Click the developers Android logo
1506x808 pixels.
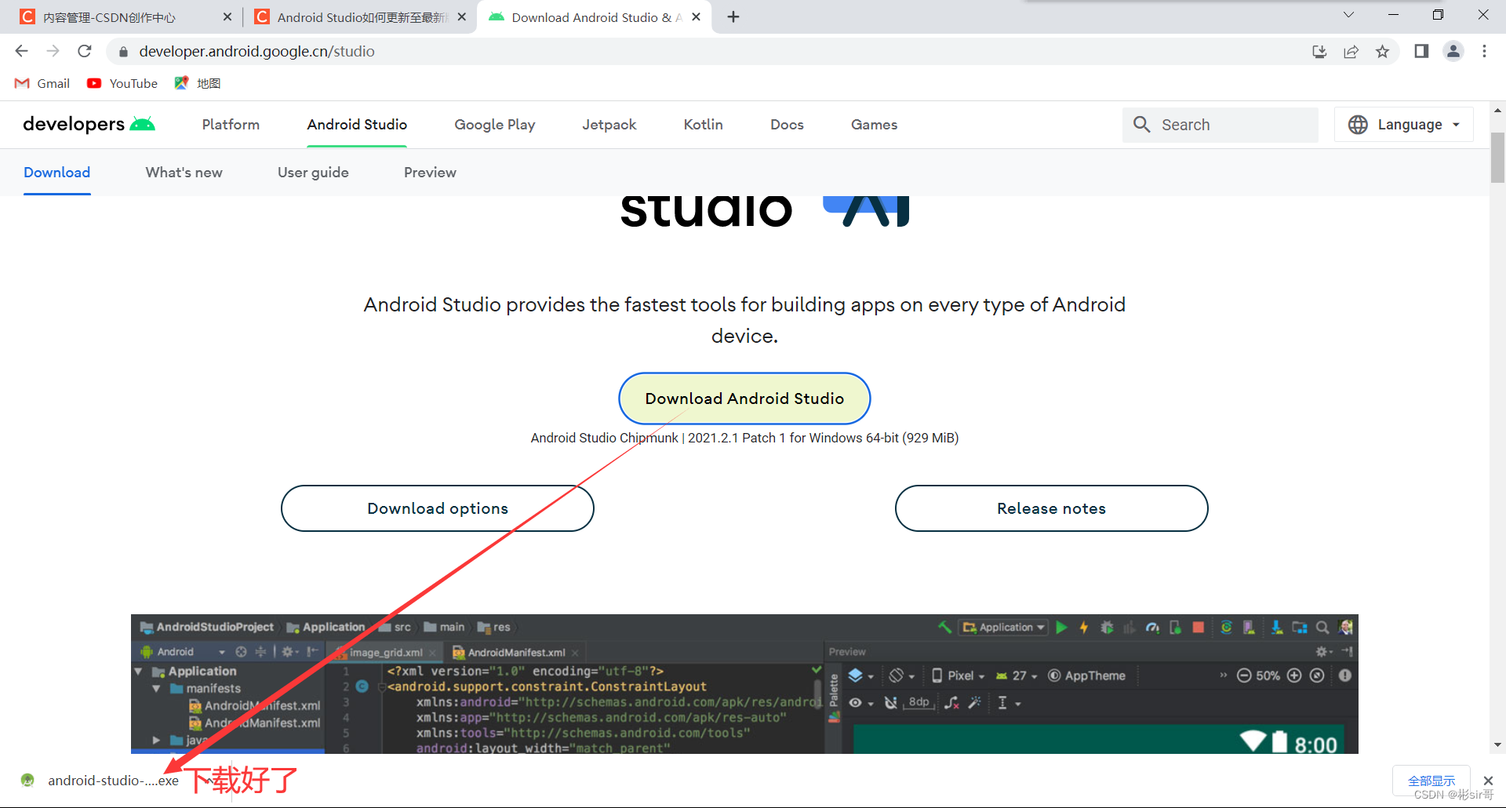89,124
